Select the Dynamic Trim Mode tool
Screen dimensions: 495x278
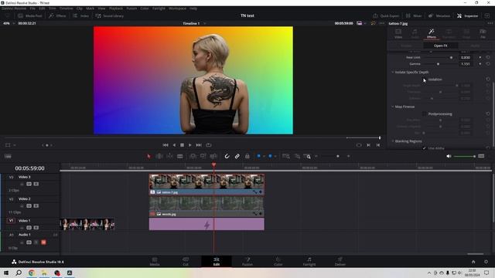click(169, 156)
